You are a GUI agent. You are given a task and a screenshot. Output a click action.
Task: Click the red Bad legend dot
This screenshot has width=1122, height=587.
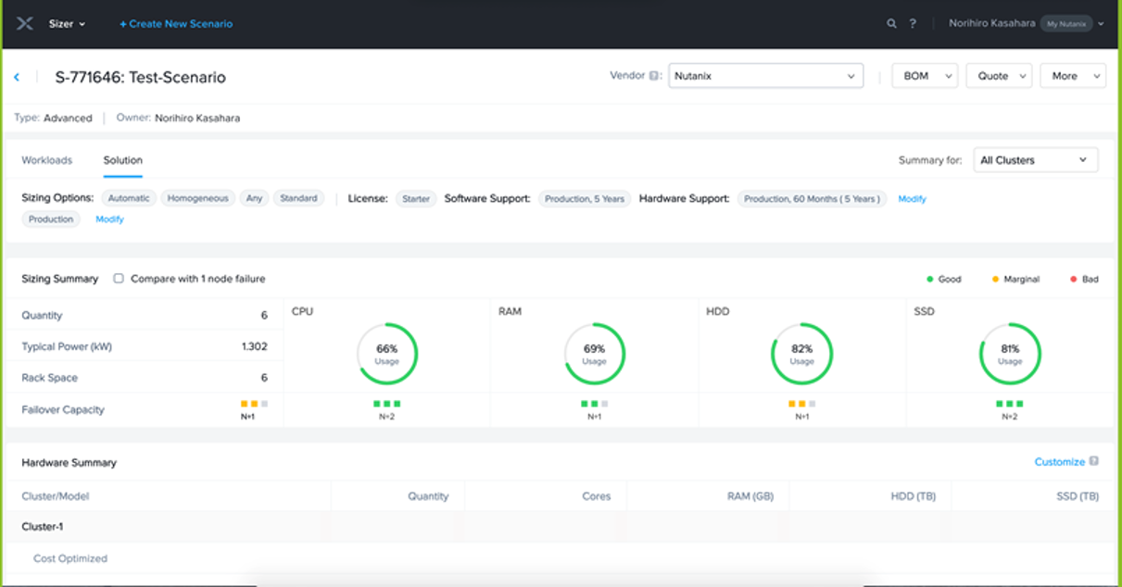[x=1074, y=279]
